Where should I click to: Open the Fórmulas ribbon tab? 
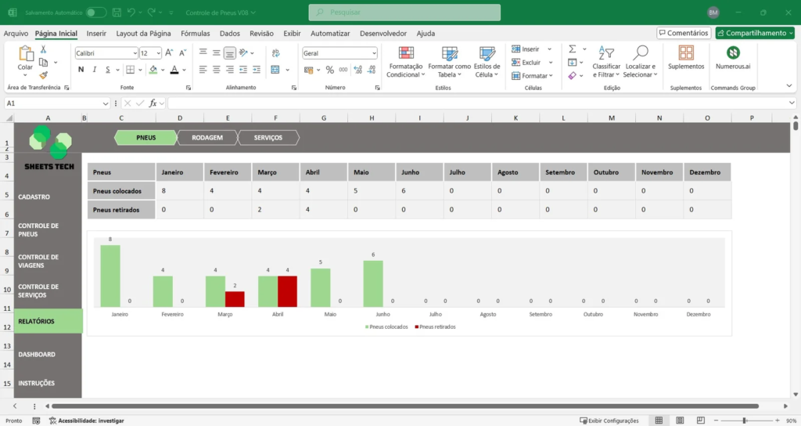click(195, 34)
